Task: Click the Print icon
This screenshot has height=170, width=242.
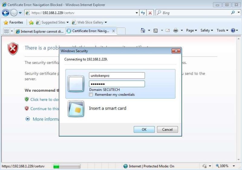Action: coord(176,30)
